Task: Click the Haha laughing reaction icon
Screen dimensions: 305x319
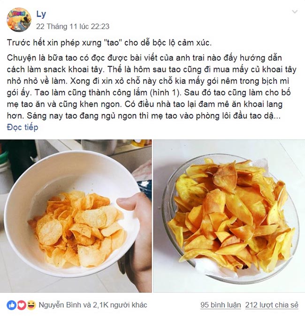Action: 31,305
